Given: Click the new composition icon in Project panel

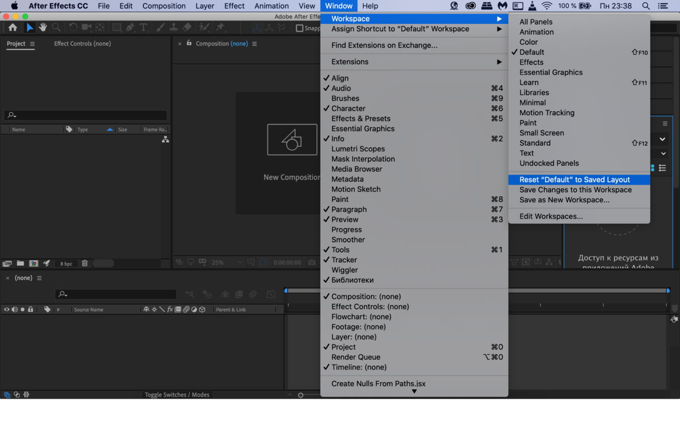Looking at the screenshot, I should coord(33,263).
